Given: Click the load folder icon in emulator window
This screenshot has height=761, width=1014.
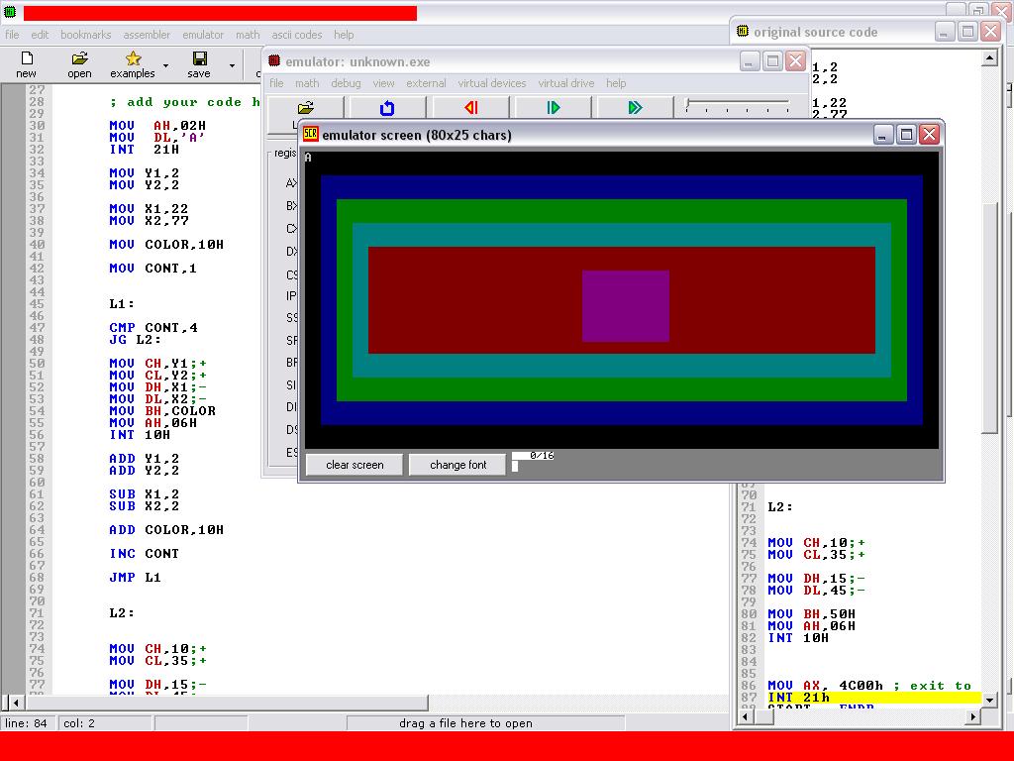Looking at the screenshot, I should [306, 108].
